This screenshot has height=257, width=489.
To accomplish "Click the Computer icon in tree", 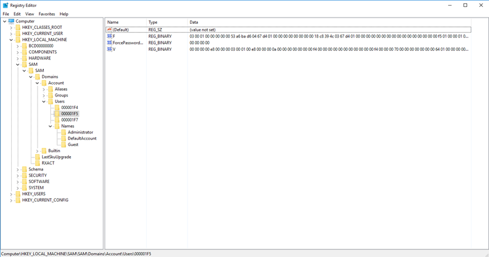I will pos(11,21).
